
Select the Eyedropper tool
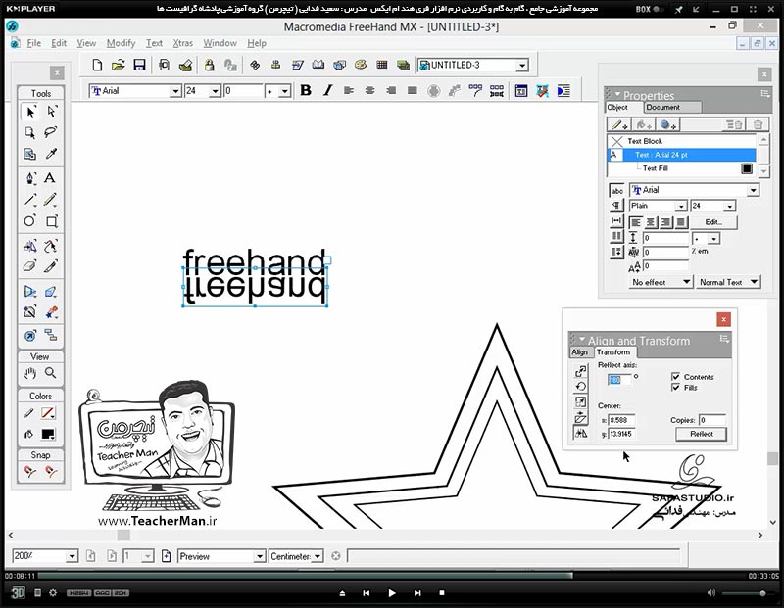coord(51,154)
